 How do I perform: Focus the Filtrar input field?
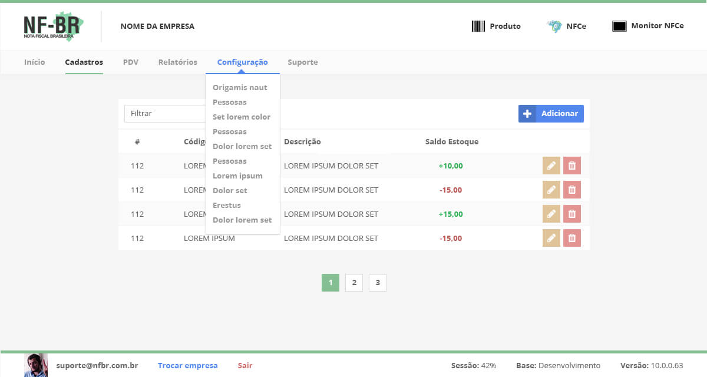point(165,114)
